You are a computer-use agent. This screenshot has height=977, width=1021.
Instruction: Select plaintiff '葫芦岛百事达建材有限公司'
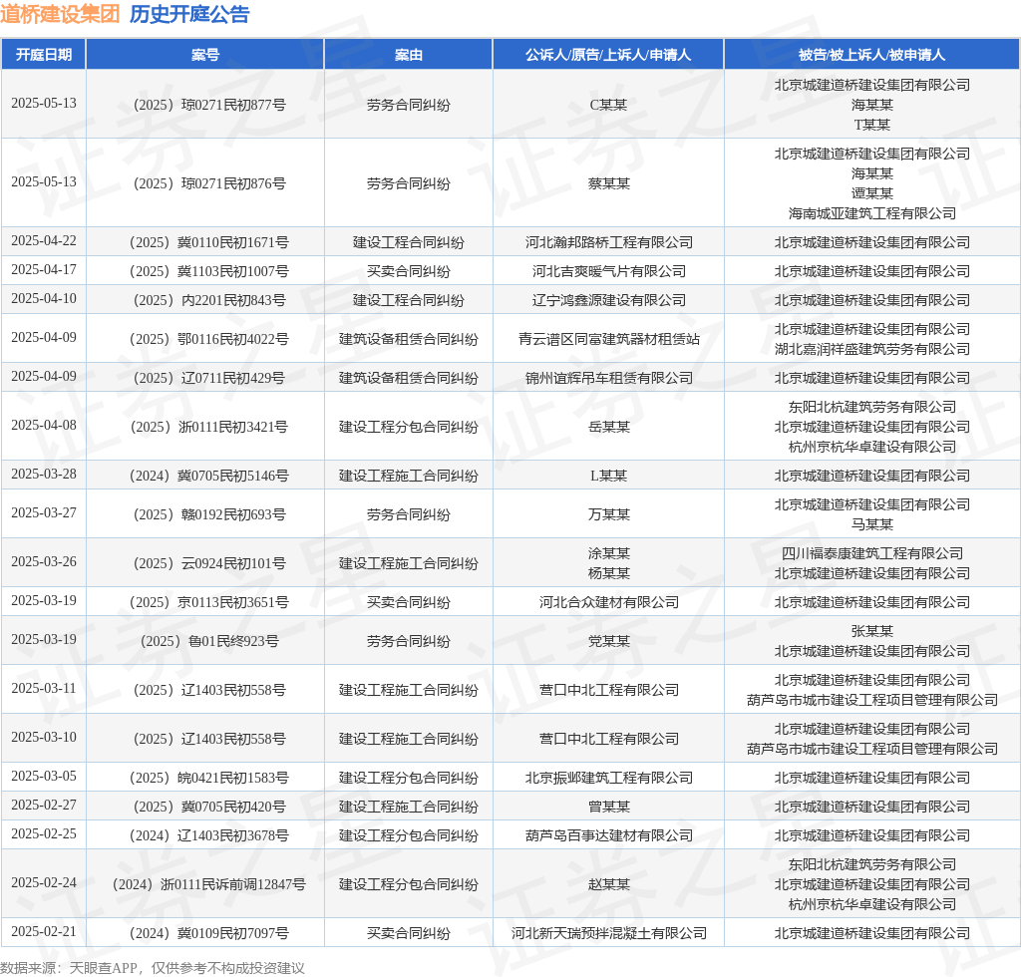(608, 835)
